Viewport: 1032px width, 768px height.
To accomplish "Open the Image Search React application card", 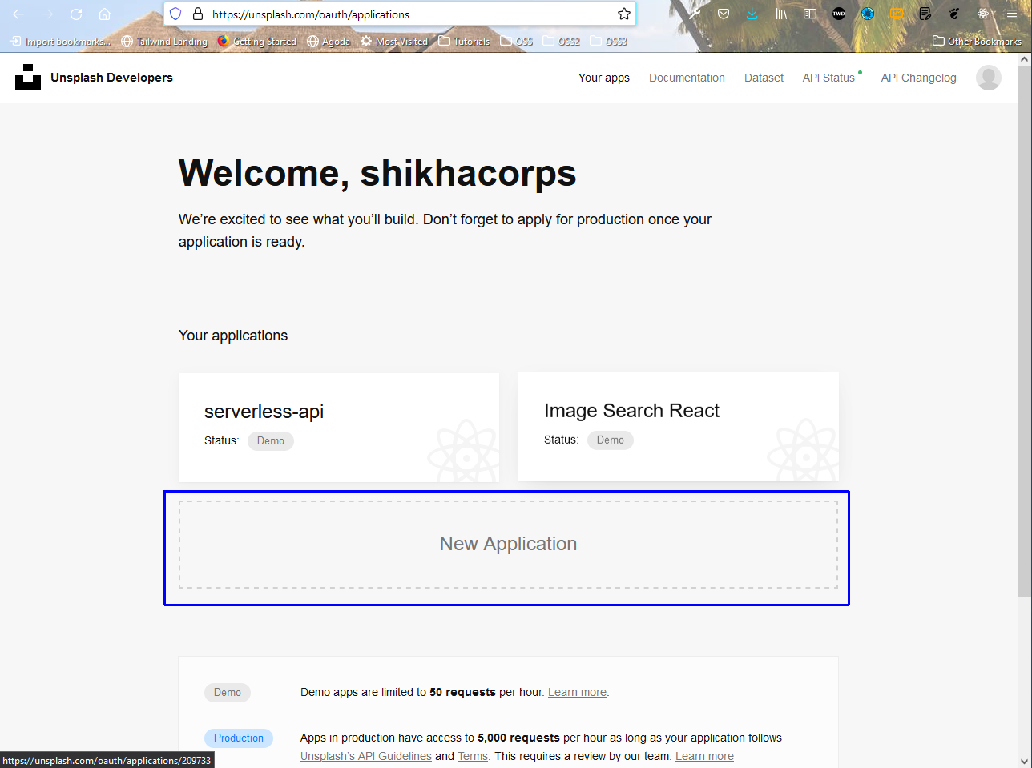I will pos(679,427).
